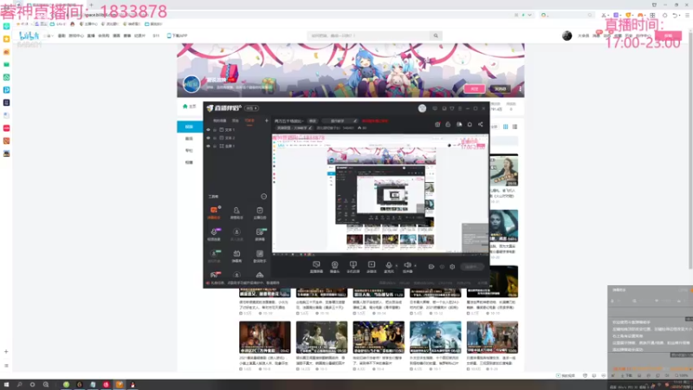Open the first video thumbnail in the bottom row
Viewport: 693px width, 390px height.
click(265, 337)
